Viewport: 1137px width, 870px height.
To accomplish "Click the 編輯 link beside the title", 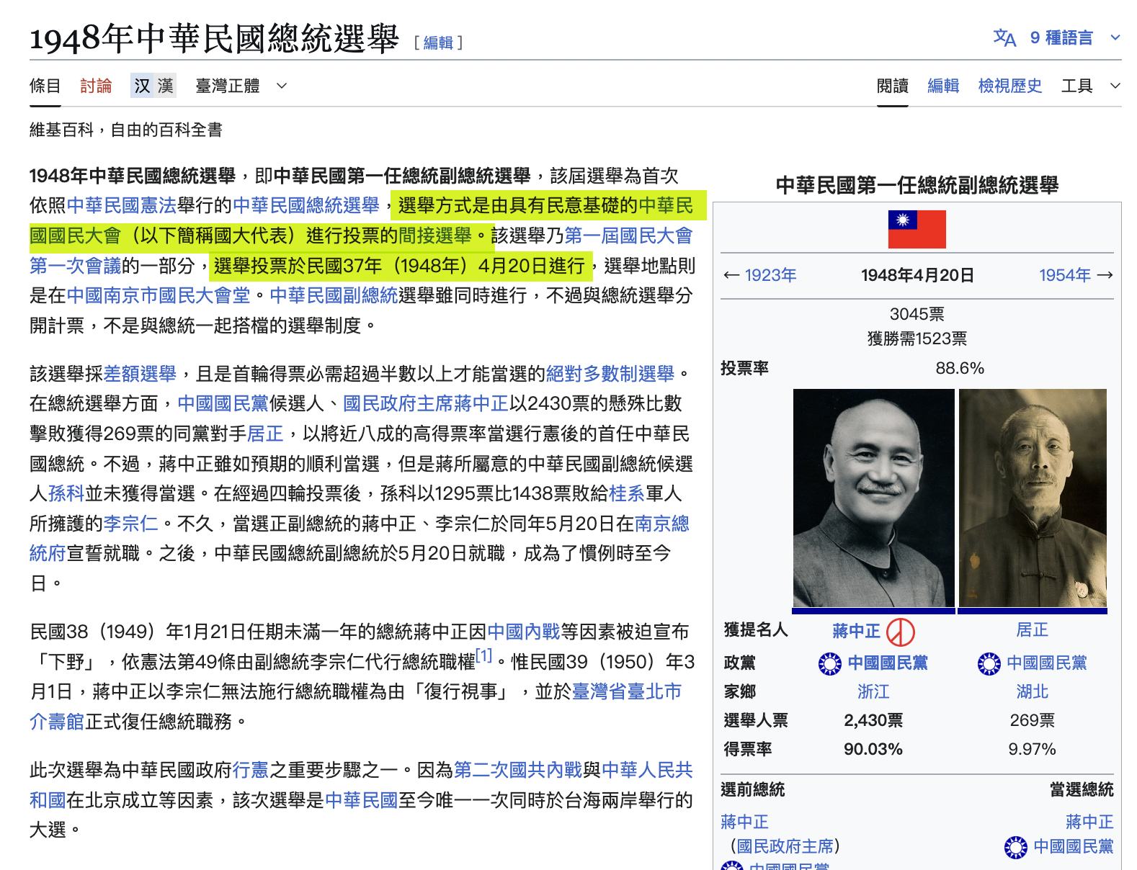I will (438, 43).
